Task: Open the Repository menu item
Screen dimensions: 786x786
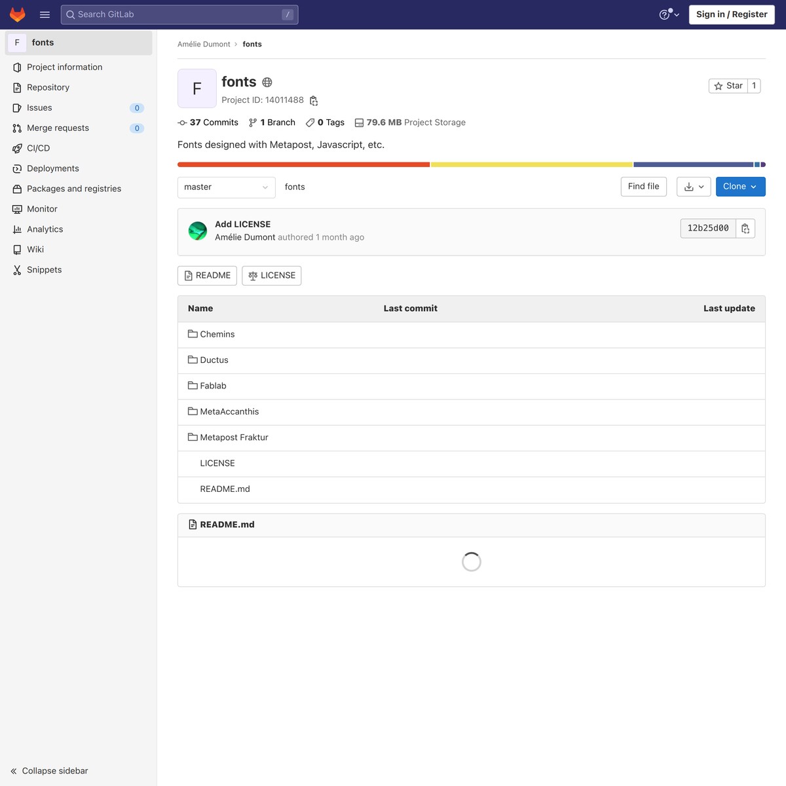Action: (48, 87)
